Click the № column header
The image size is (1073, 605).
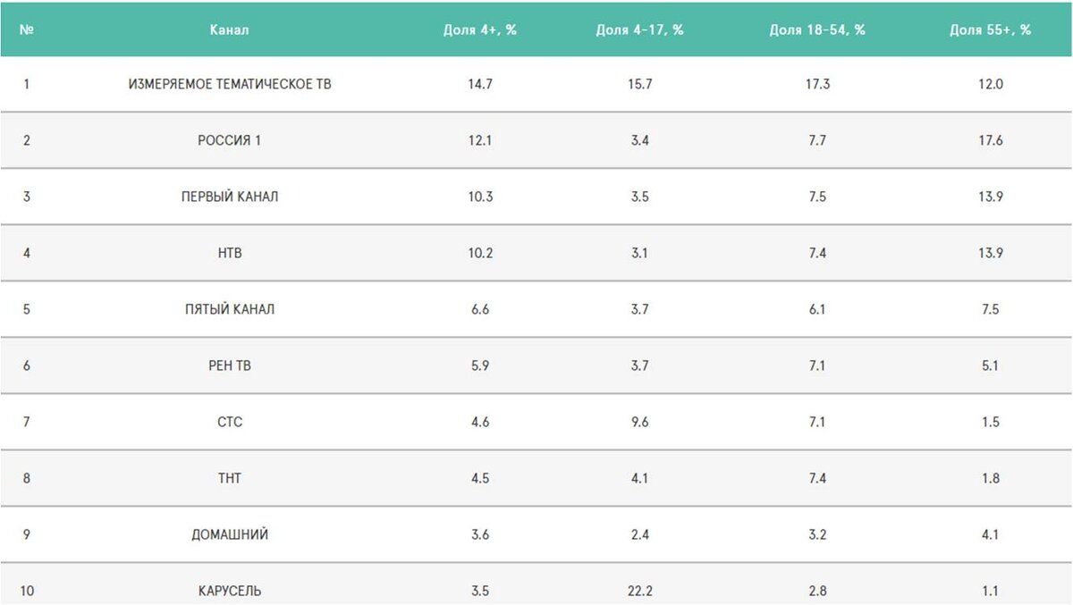click(27, 29)
